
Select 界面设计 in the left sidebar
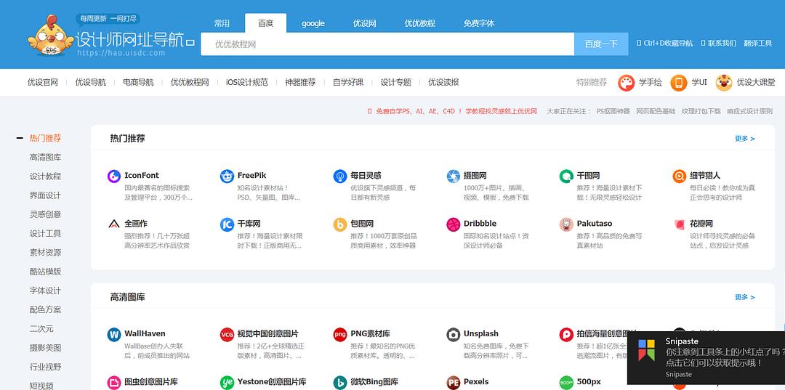(46, 195)
